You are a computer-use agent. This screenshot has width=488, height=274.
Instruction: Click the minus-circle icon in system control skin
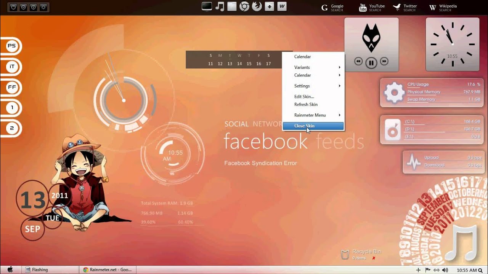click(24, 7)
